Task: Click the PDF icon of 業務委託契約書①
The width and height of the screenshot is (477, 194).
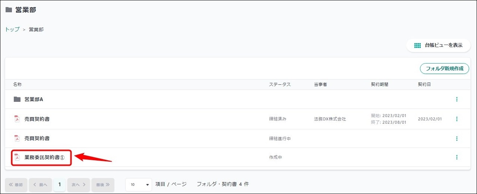Action: pos(17,157)
